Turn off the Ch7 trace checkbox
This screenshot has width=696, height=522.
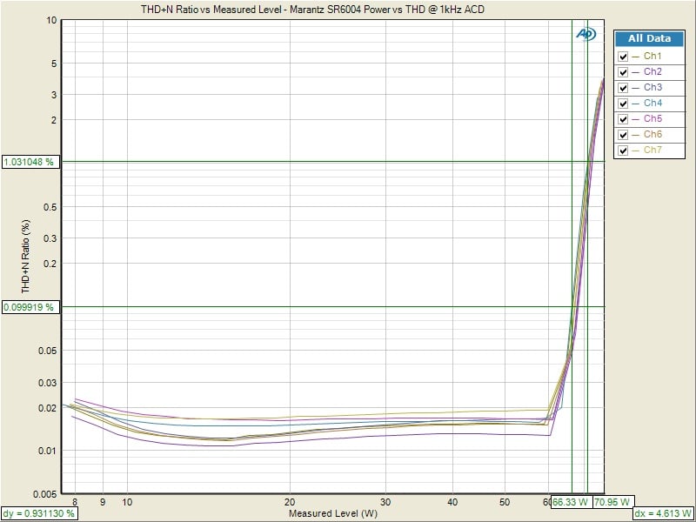(623, 151)
